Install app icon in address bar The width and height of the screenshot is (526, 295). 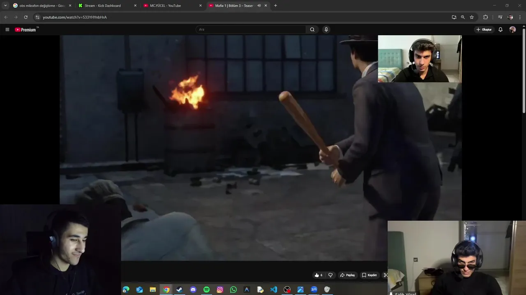pyautogui.click(x=454, y=17)
